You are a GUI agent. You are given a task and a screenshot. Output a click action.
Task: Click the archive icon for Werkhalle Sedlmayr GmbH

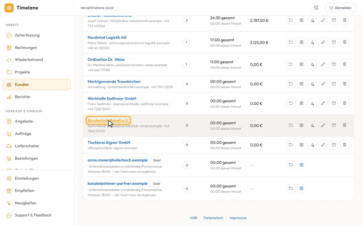[334, 103]
